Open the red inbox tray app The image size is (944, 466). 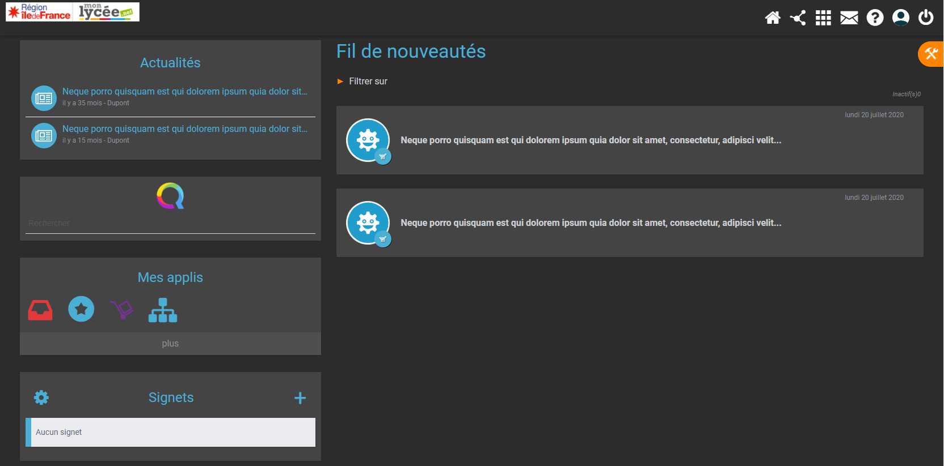pos(40,310)
